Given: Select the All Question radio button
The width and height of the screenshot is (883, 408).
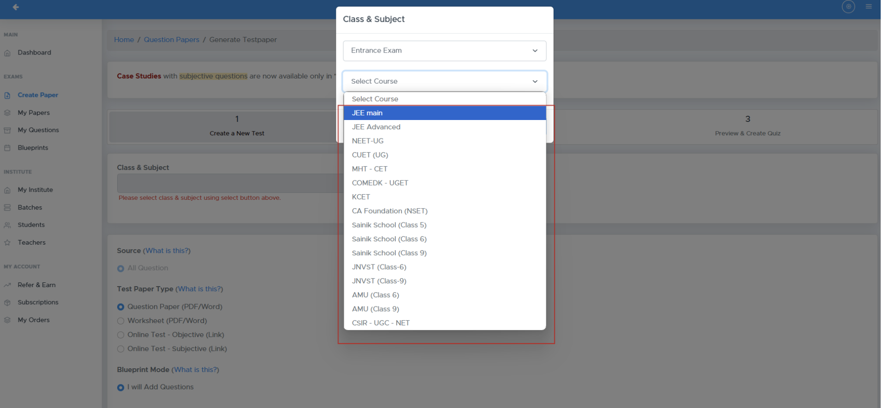Looking at the screenshot, I should point(120,269).
